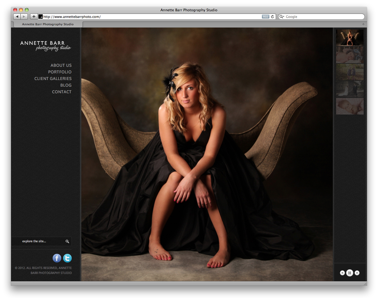Open the RSS feed badge
Viewport: 378px width, 298px height.
[265, 17]
